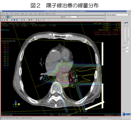Click the red letter A icon
The image size is (131, 120).
pyautogui.click(x=4, y=17)
